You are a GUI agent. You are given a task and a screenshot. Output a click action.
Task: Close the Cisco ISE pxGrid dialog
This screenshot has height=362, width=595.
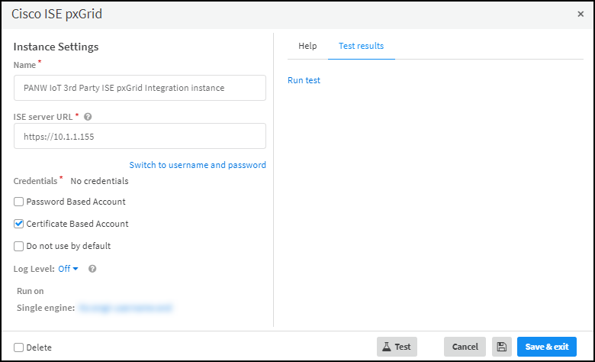click(x=581, y=14)
